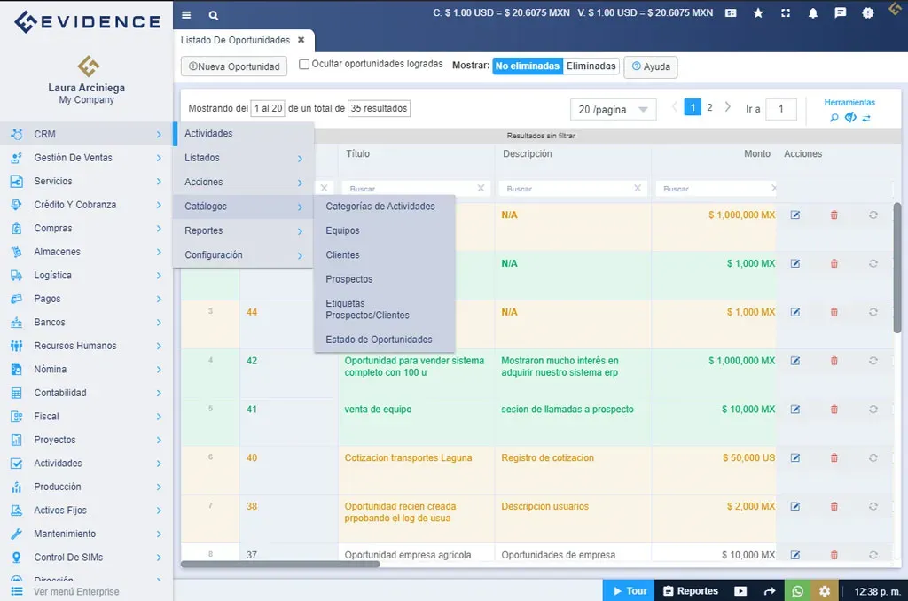
Task: Click the delete trash icon for row 41
Action: pyautogui.click(x=834, y=410)
